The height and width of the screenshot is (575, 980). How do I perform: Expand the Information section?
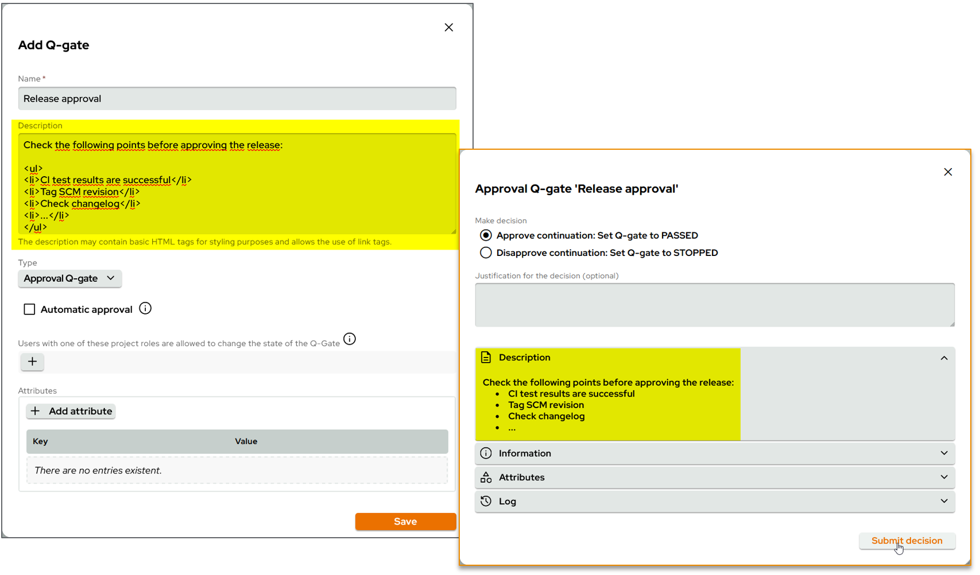pyautogui.click(x=944, y=453)
